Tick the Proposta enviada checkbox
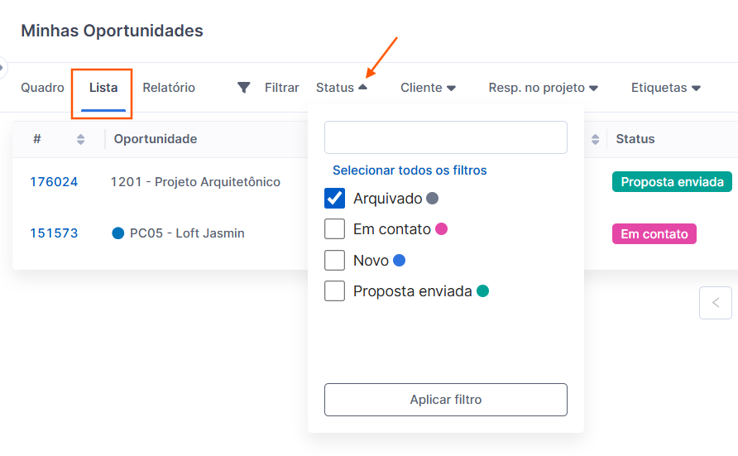This screenshot has width=738, height=456. [335, 290]
